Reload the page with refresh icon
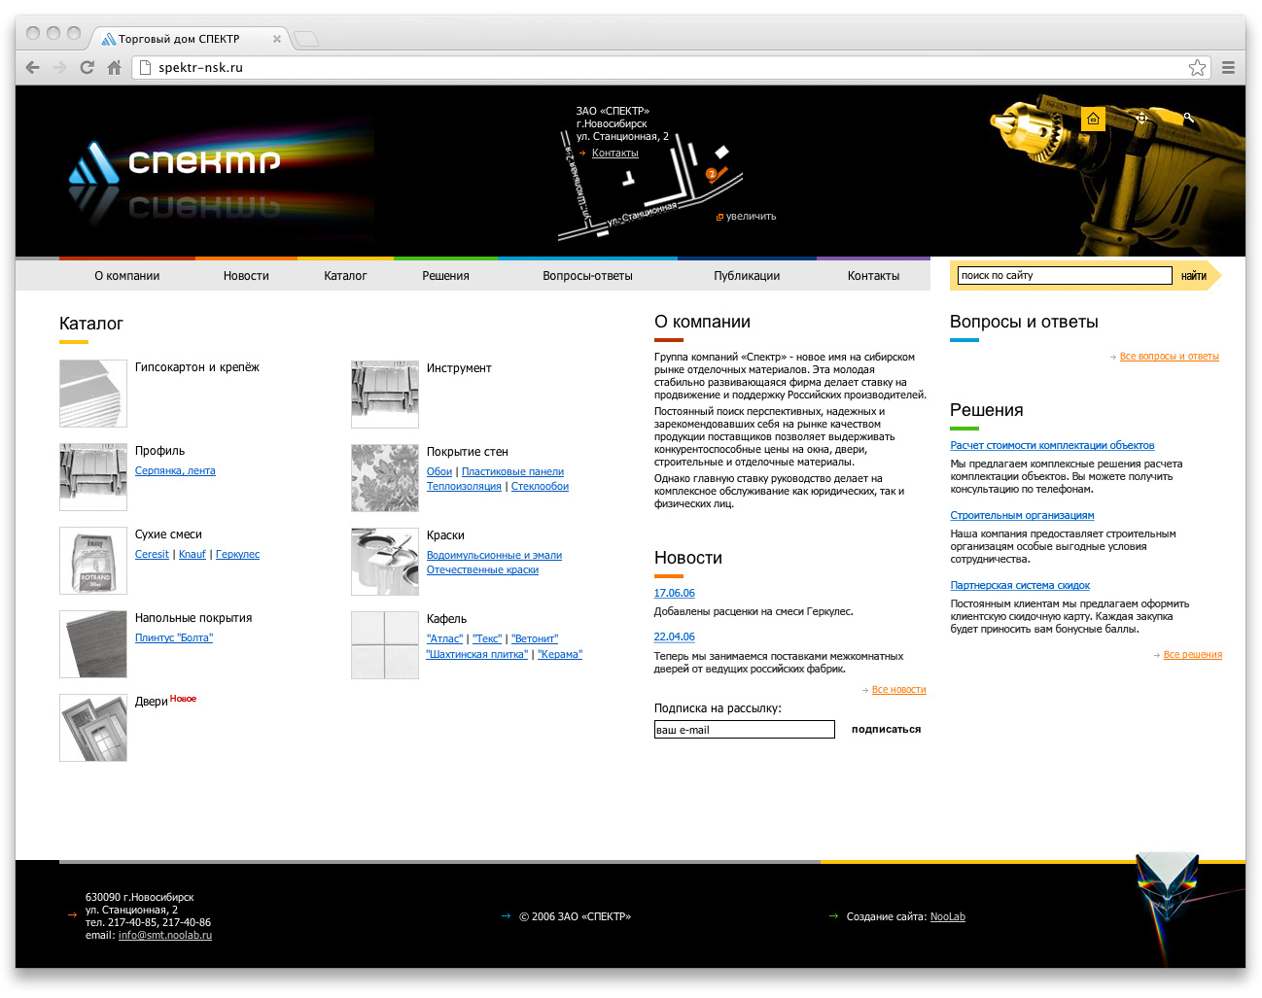This screenshot has height=998, width=1262. coord(87,67)
